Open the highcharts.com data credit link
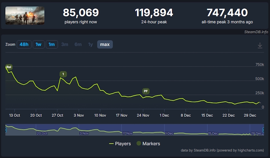The image size is (270, 158). coord(222,150)
